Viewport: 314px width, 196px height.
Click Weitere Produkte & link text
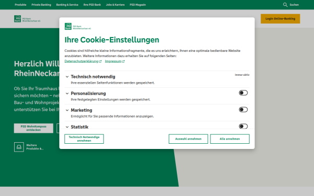(x=35, y=147)
